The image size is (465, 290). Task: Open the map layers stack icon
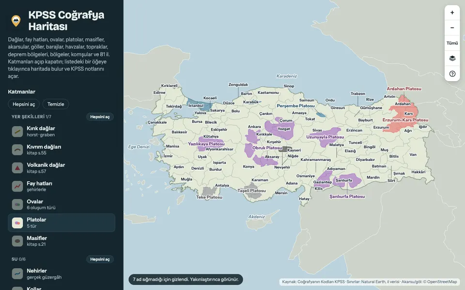coord(452,58)
